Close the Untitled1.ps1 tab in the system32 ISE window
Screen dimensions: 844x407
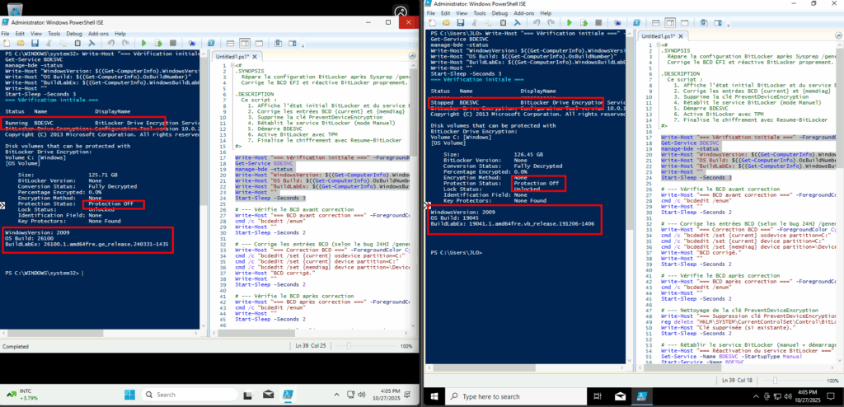click(x=255, y=58)
